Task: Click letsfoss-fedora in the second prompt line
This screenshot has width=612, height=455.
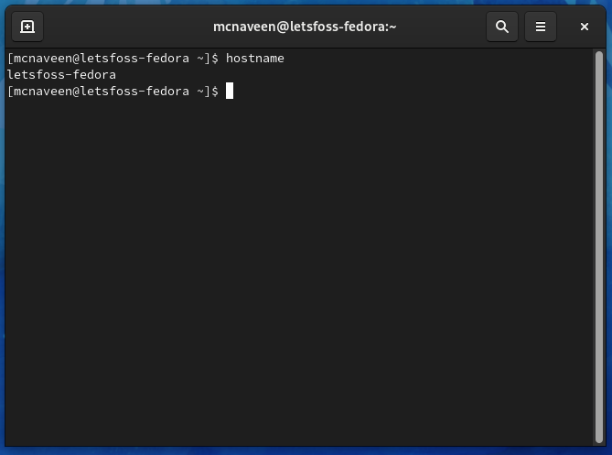Action: [134, 91]
